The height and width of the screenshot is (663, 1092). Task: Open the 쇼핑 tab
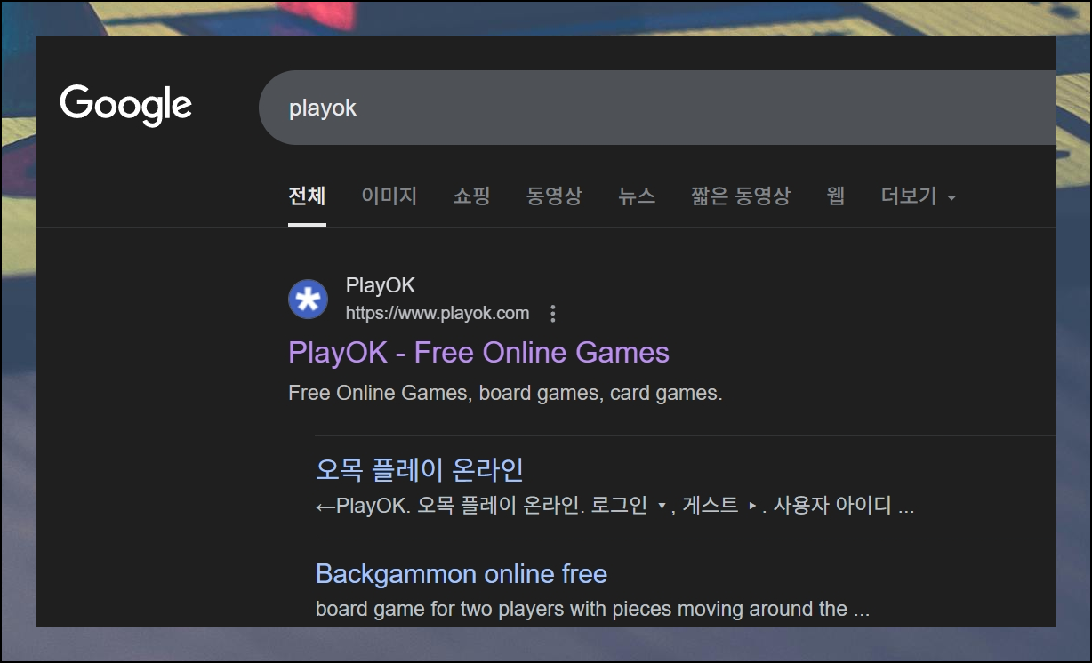click(471, 196)
